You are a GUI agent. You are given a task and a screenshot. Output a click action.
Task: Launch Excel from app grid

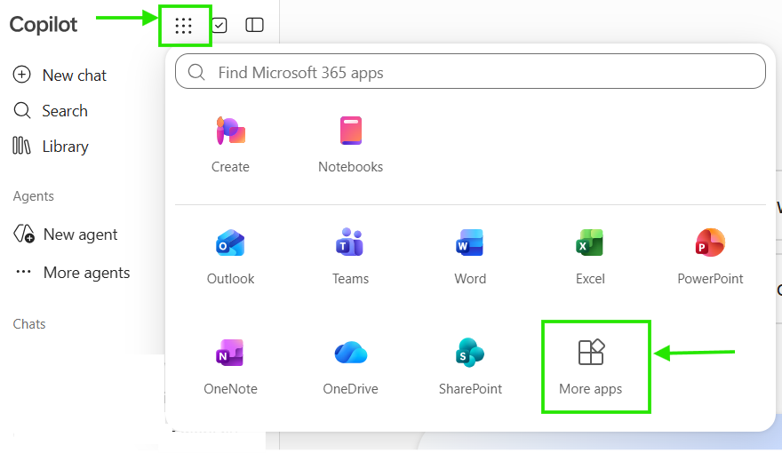pyautogui.click(x=590, y=257)
